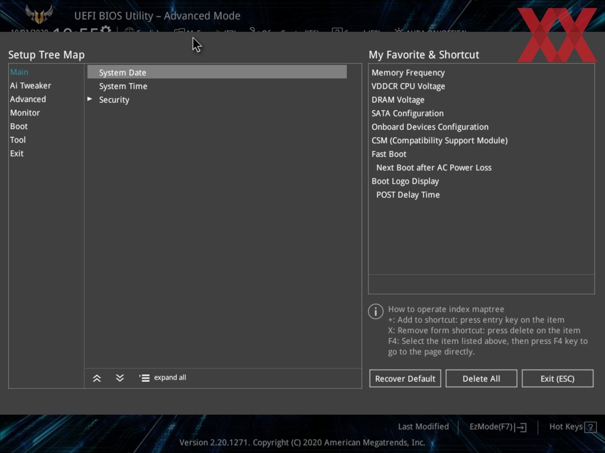
Task: Click the Delete All button
Action: click(x=481, y=378)
